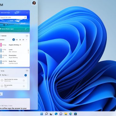Select date 21 in Calendar widget

click(x=17, y=40)
